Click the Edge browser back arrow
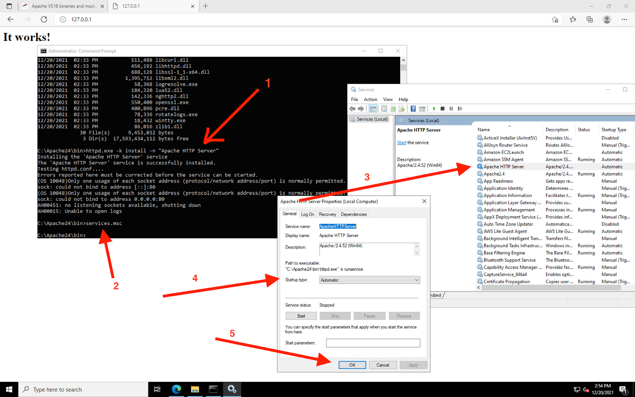The width and height of the screenshot is (635, 397). click(11, 19)
